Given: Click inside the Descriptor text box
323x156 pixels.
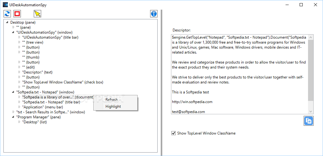Looking at the screenshot, I should (x=240, y=74).
